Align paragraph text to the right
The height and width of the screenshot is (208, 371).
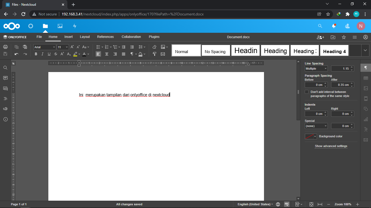[x=115, y=54]
